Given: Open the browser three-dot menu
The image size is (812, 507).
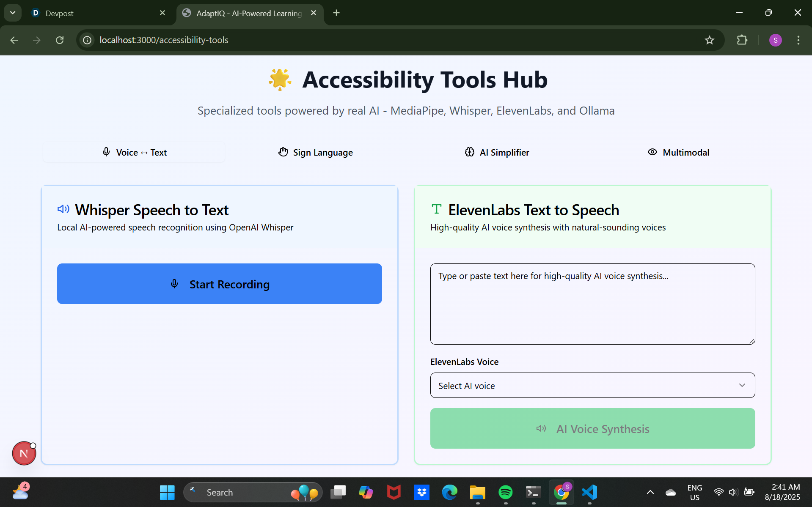Looking at the screenshot, I should [x=798, y=40].
